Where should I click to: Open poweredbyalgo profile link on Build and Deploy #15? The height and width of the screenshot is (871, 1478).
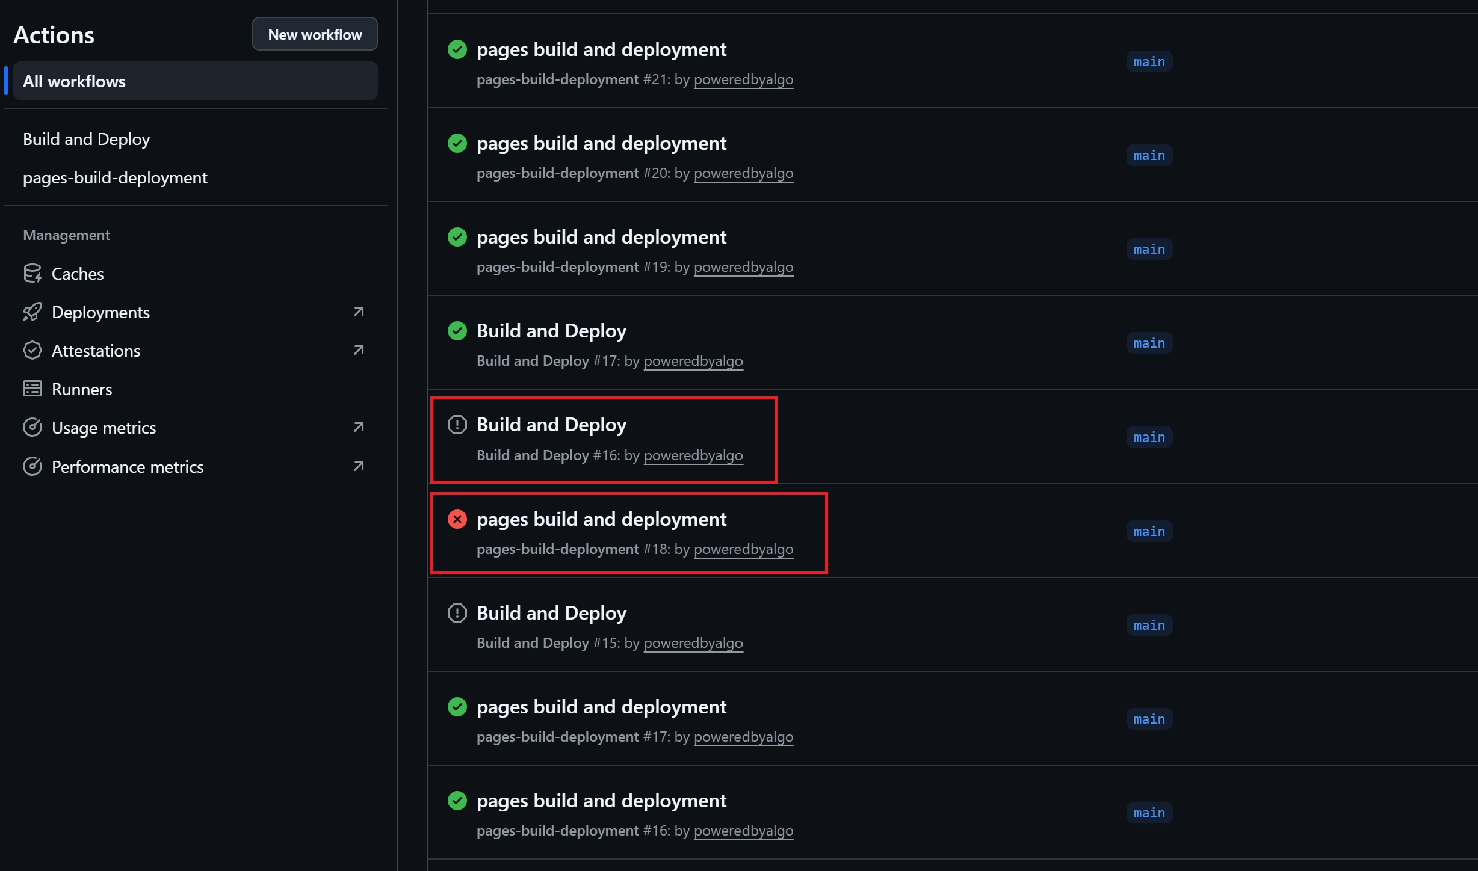[693, 643]
